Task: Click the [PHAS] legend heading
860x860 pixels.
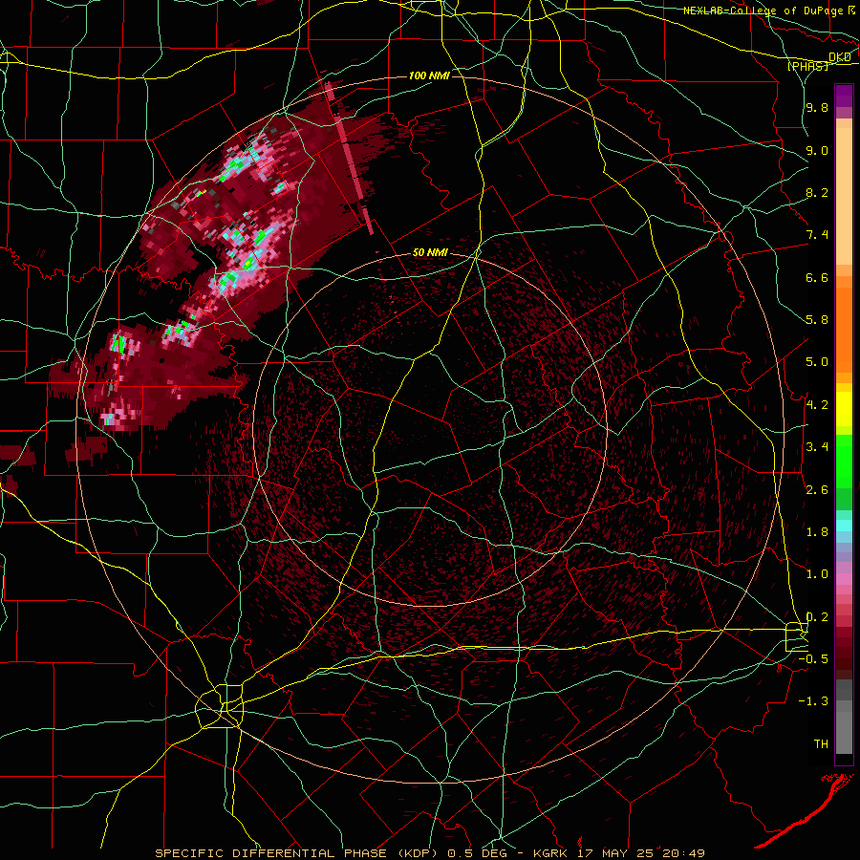Action: tap(807, 67)
